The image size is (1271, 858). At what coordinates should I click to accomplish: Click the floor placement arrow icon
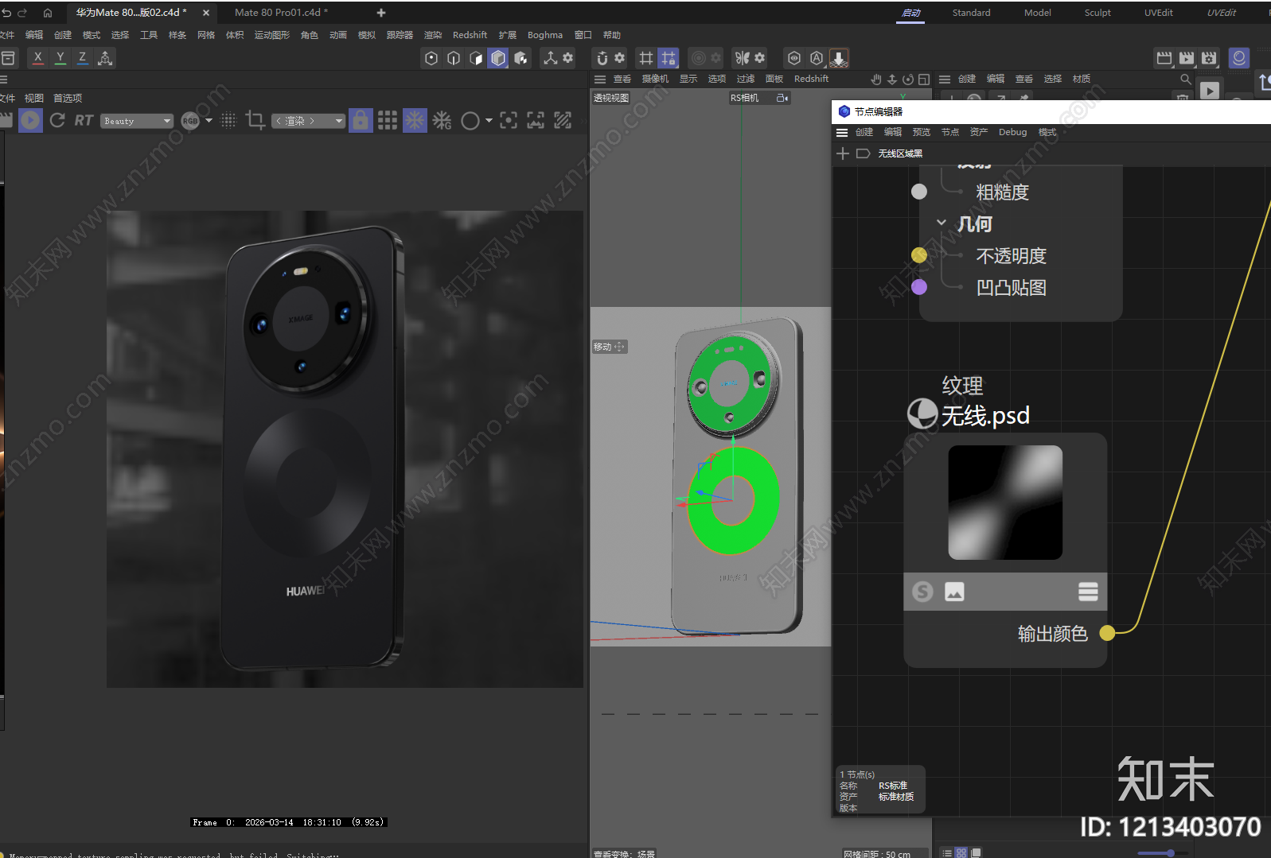click(x=839, y=58)
